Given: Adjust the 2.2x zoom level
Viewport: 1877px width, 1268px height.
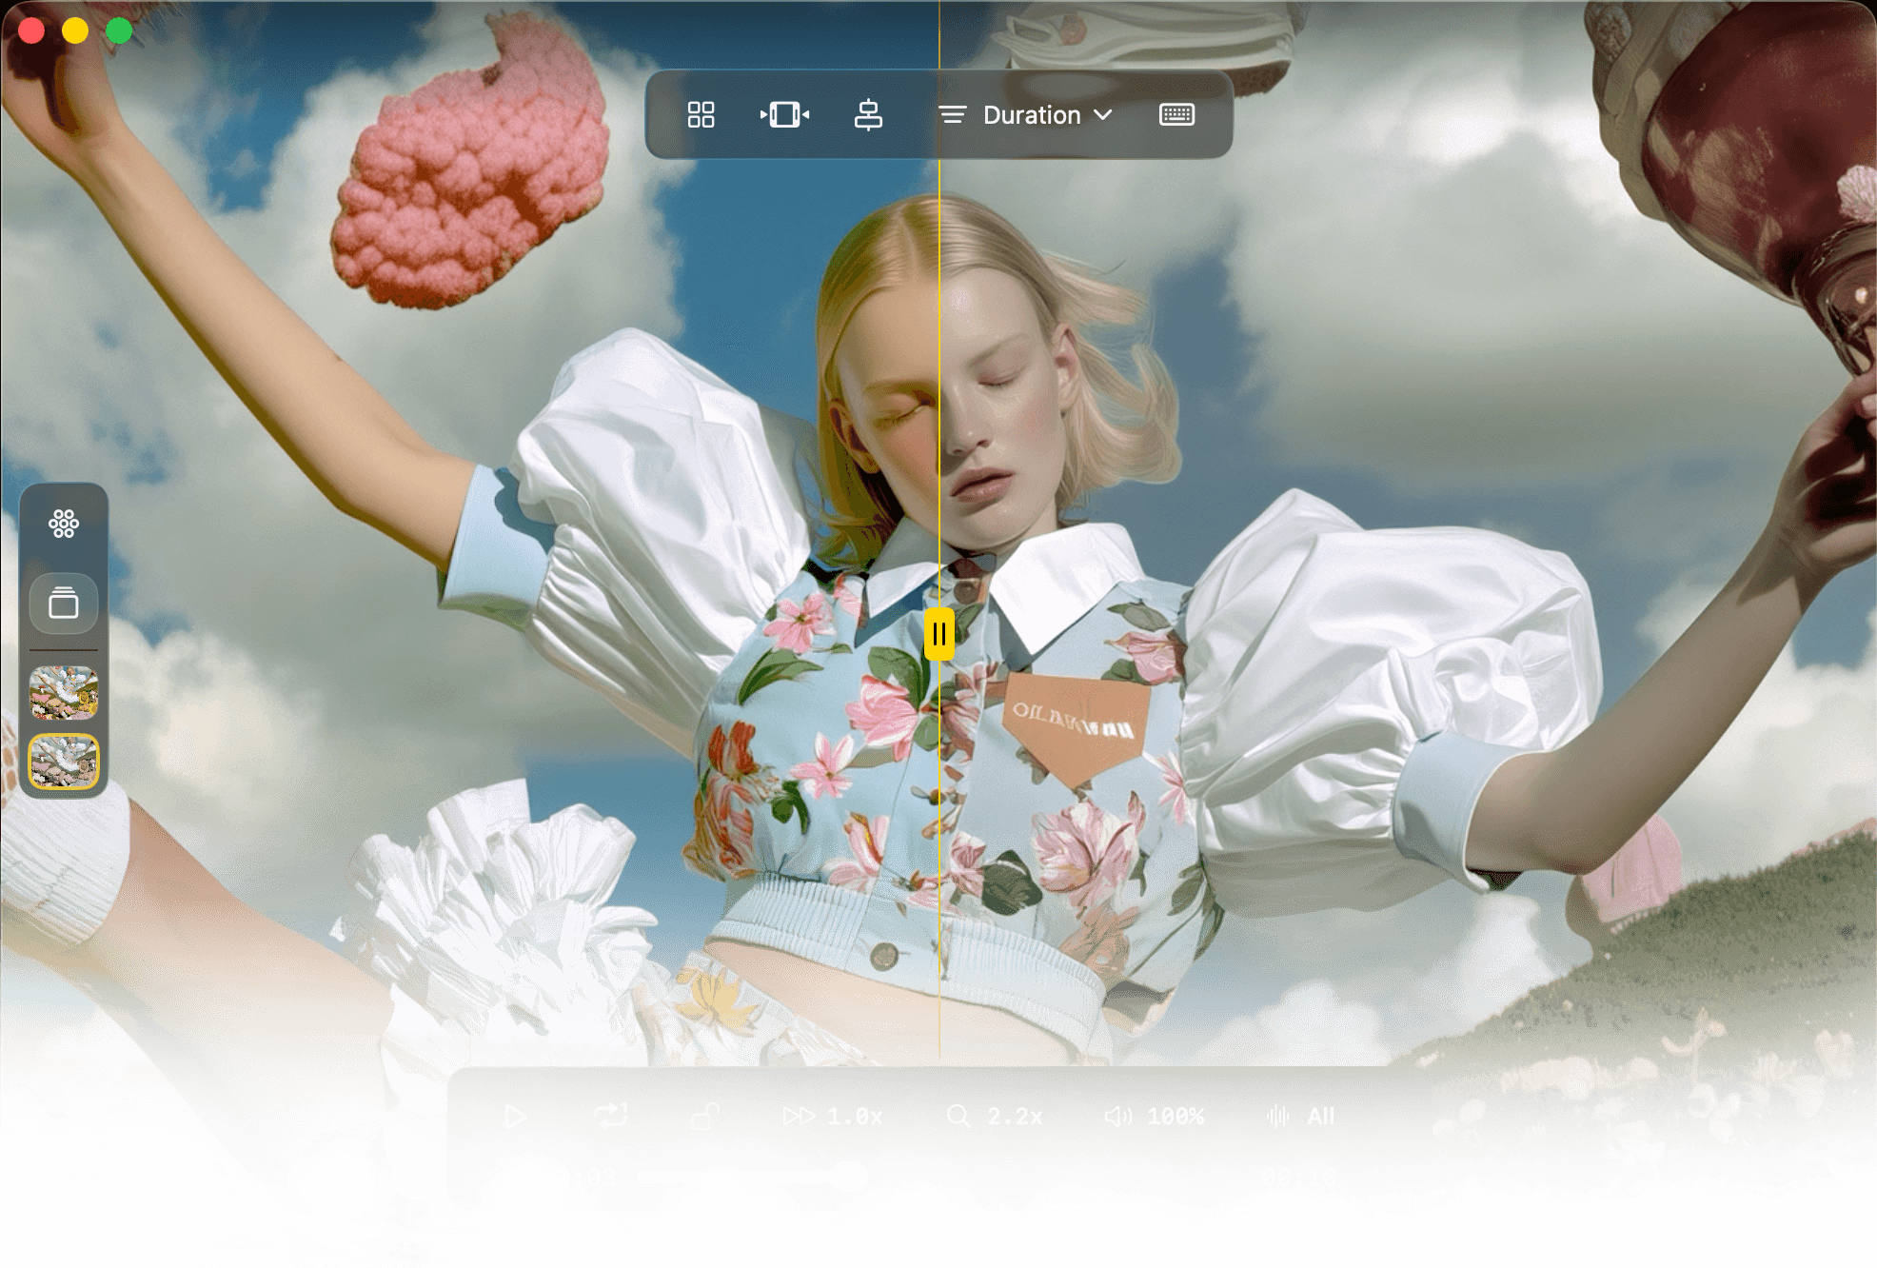Looking at the screenshot, I should [996, 1116].
